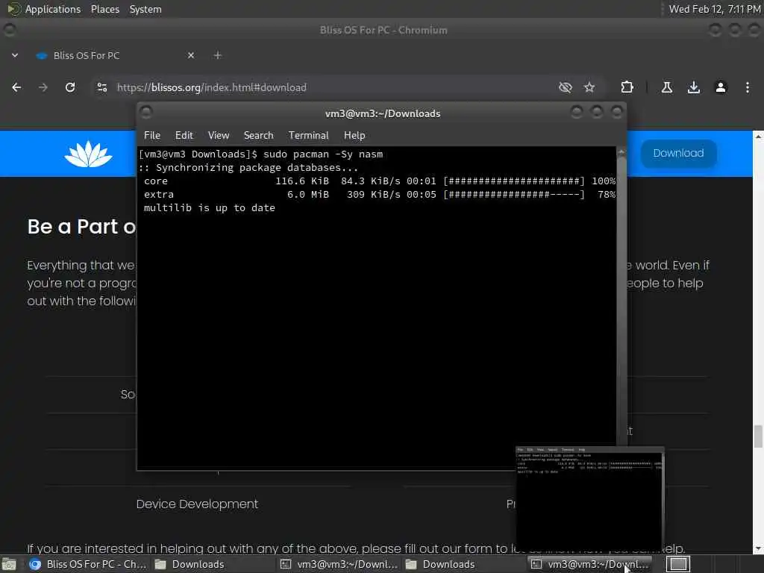Open the terminal Edit menu
Viewport: 764px width, 573px height.
(x=184, y=136)
